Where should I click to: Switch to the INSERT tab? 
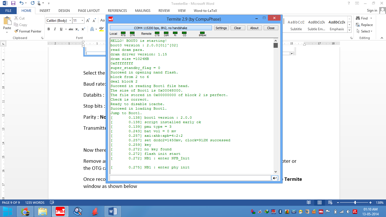[45, 10]
